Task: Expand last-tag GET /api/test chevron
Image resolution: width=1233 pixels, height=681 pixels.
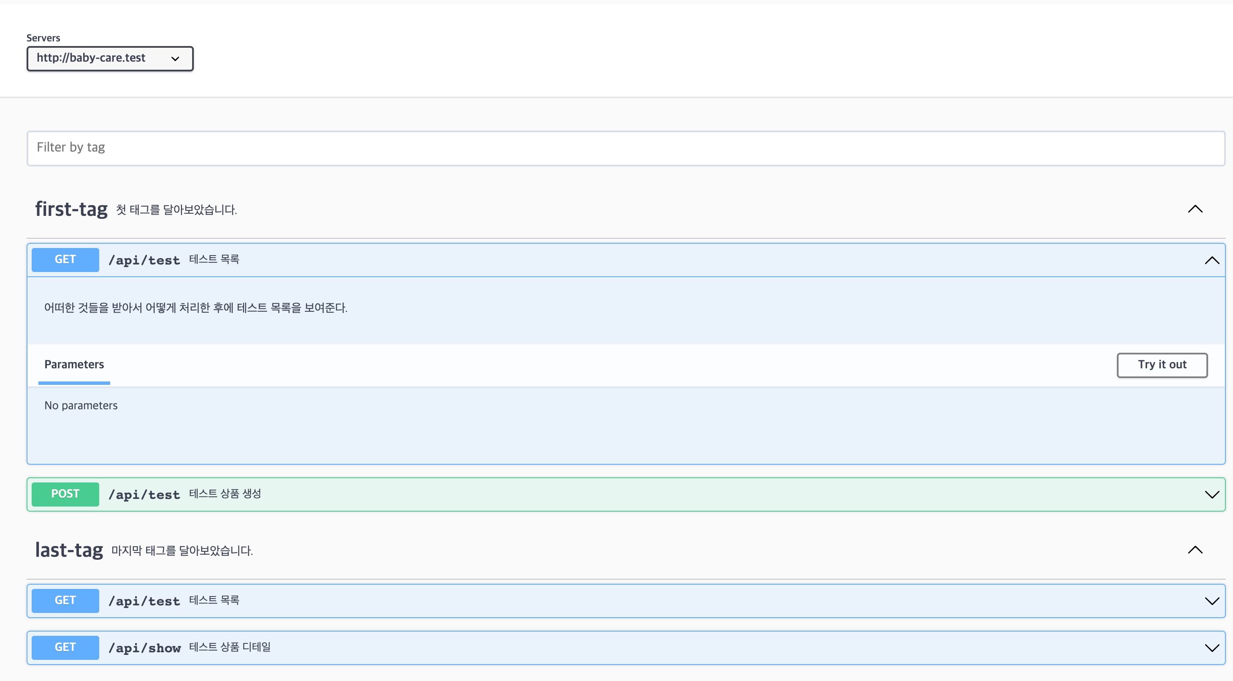Action: pyautogui.click(x=1211, y=601)
